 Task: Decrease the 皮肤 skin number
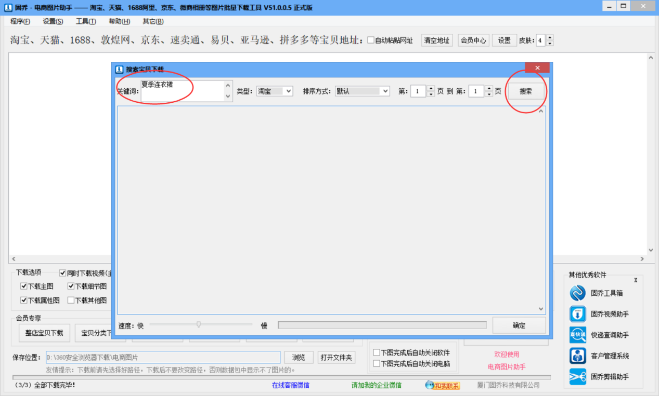pyautogui.click(x=550, y=43)
